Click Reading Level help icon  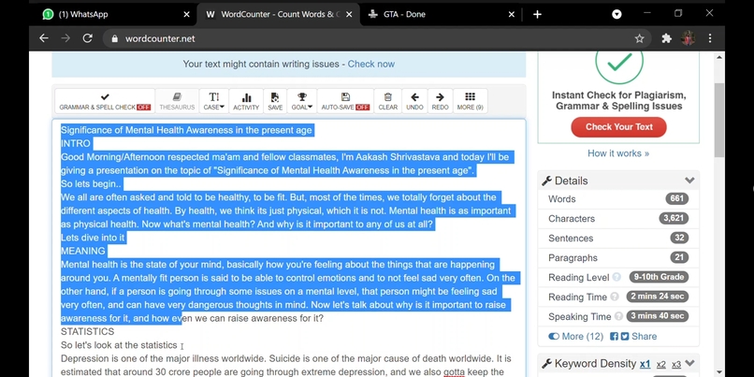[616, 278]
